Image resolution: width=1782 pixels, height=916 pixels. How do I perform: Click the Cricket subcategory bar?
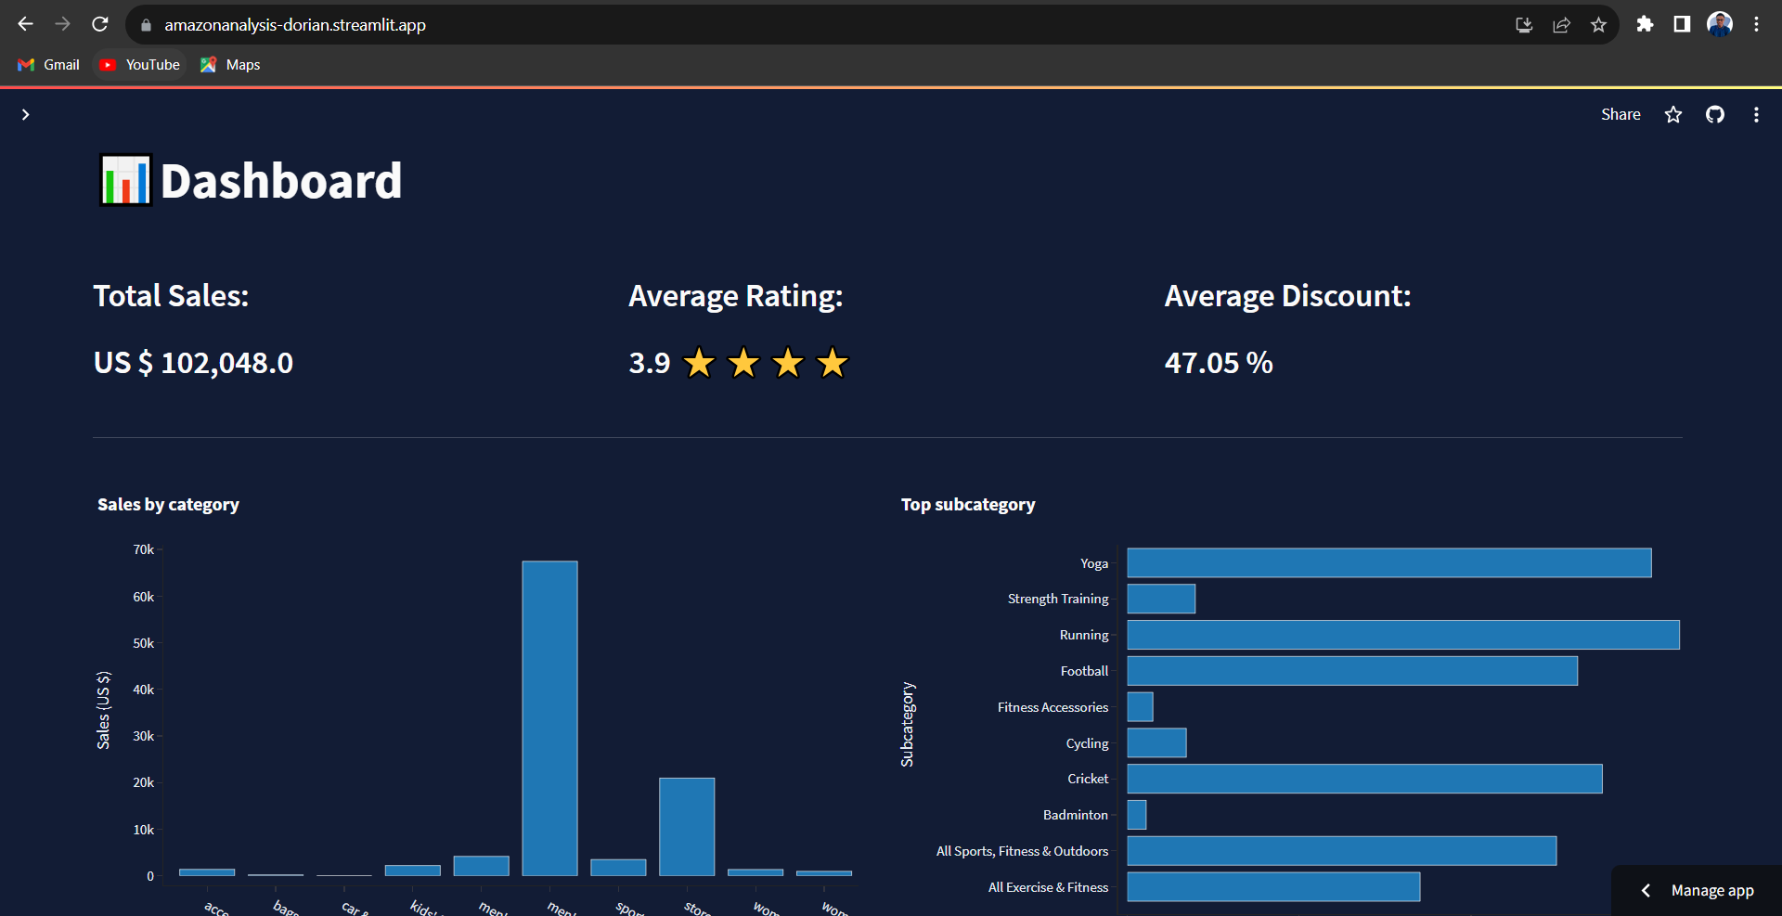[1364, 779]
